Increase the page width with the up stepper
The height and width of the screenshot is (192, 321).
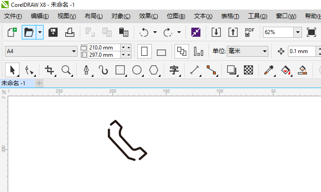click(x=129, y=48)
